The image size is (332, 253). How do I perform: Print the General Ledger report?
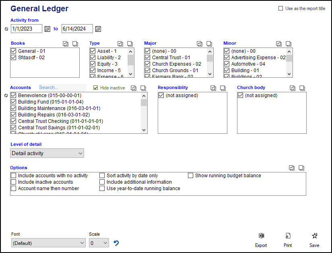(288, 240)
